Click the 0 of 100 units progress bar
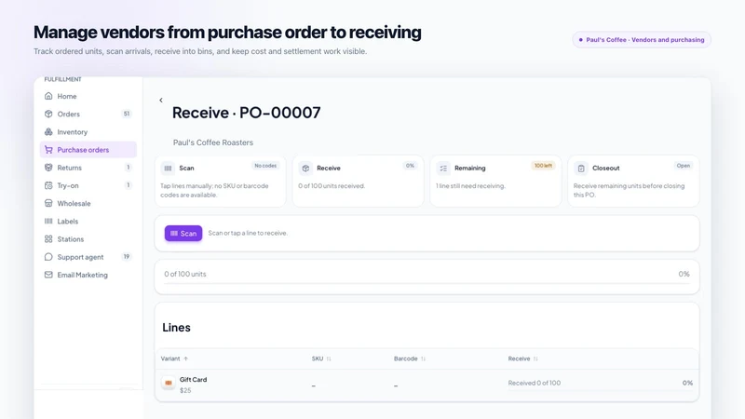Image resolution: width=745 pixels, height=419 pixels. pos(427,283)
